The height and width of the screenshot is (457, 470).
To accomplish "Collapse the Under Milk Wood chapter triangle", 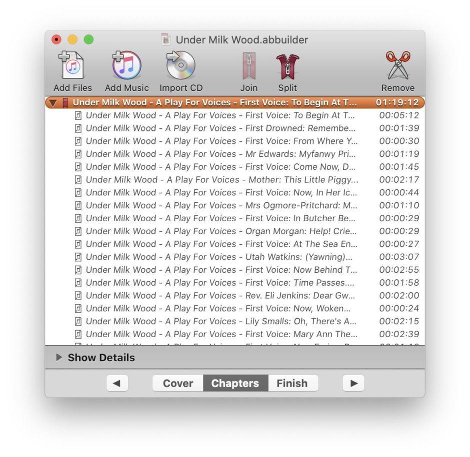I will [x=53, y=102].
